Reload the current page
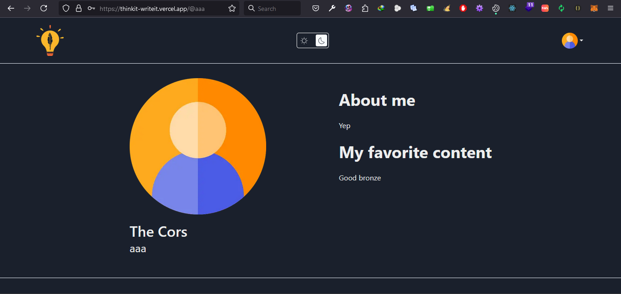The width and height of the screenshot is (621, 294). pyautogui.click(x=44, y=8)
